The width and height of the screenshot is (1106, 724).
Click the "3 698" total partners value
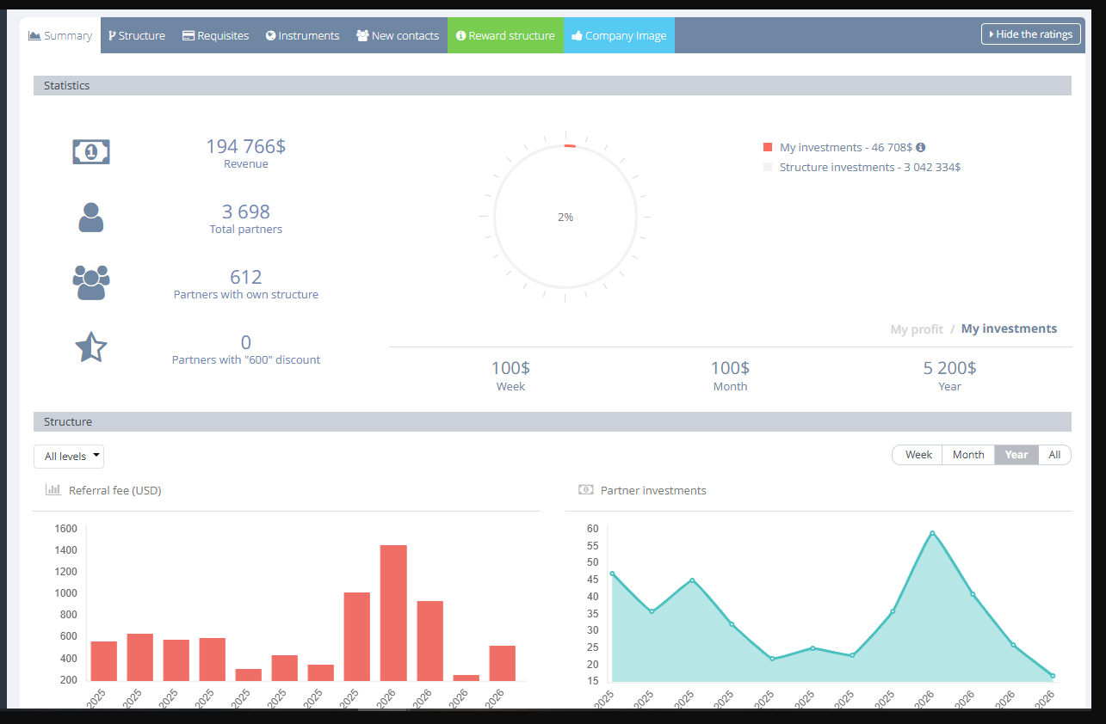coord(246,212)
